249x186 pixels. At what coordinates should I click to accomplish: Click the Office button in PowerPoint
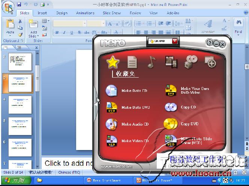(x=8, y=7)
